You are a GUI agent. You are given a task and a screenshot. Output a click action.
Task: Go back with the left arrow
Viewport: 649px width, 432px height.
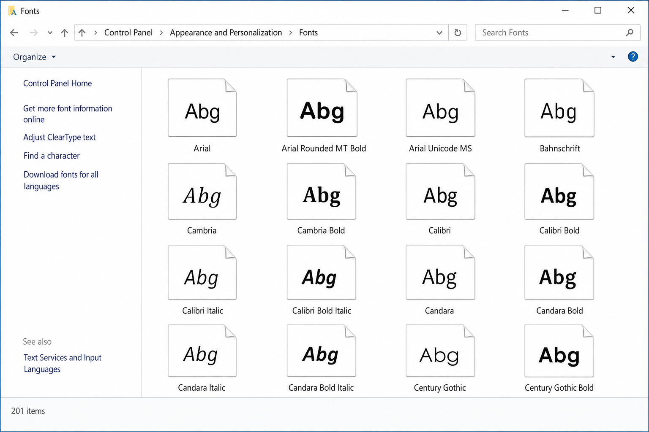click(x=14, y=32)
